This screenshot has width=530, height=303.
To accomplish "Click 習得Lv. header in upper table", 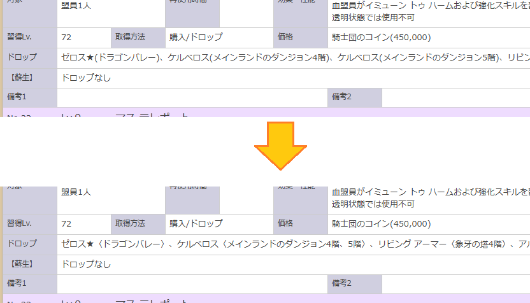I will click(30, 38).
